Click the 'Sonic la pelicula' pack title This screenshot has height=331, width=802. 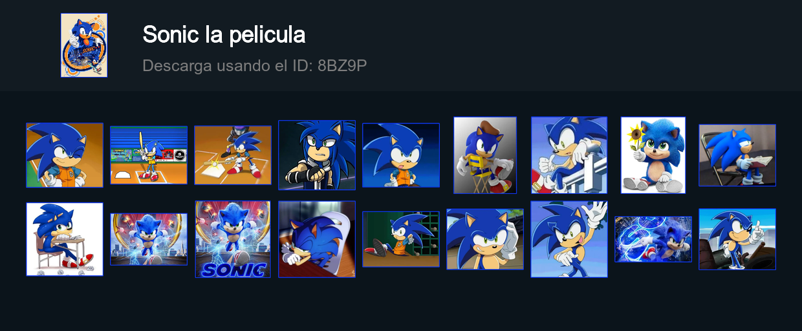pyautogui.click(x=224, y=34)
